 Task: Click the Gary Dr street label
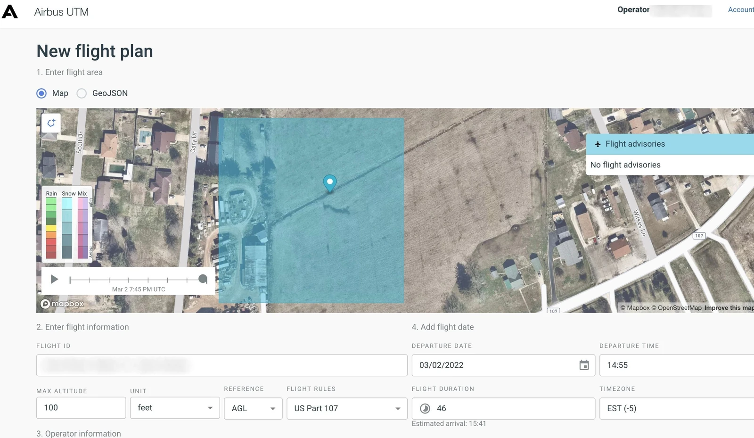pyautogui.click(x=194, y=142)
